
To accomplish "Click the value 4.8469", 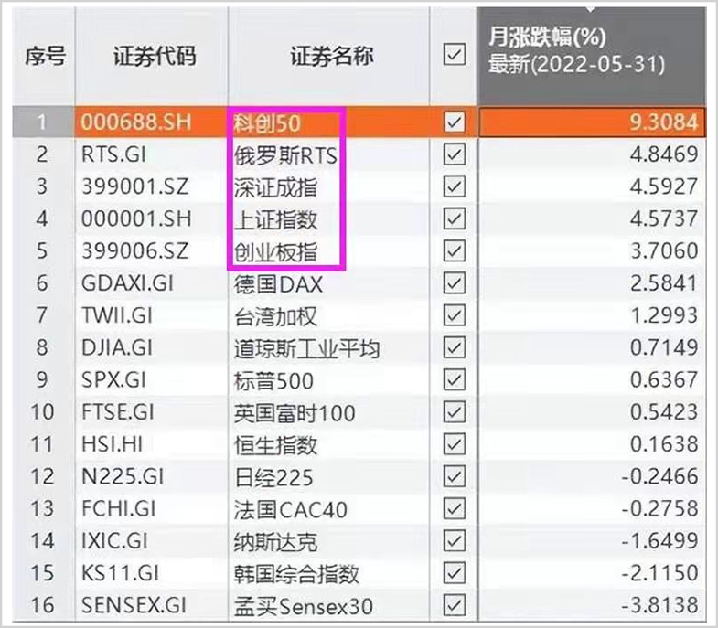I will point(664,154).
